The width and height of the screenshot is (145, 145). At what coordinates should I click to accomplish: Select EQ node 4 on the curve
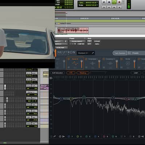tap(113, 98)
